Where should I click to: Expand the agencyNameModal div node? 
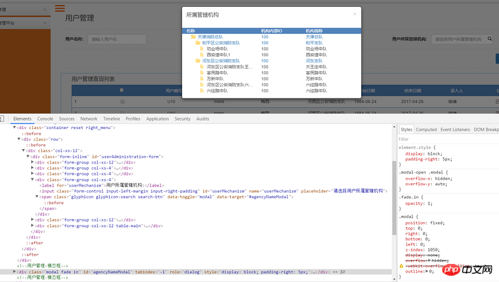(14, 271)
